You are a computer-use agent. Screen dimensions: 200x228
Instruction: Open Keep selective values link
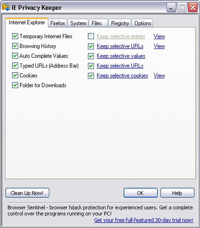point(121,56)
